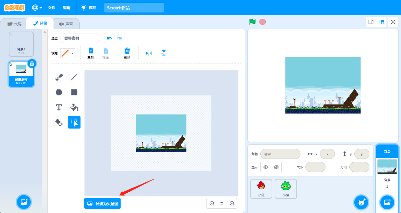Click the undo arrow
Screen dimensions: 401x213
tap(109, 38)
